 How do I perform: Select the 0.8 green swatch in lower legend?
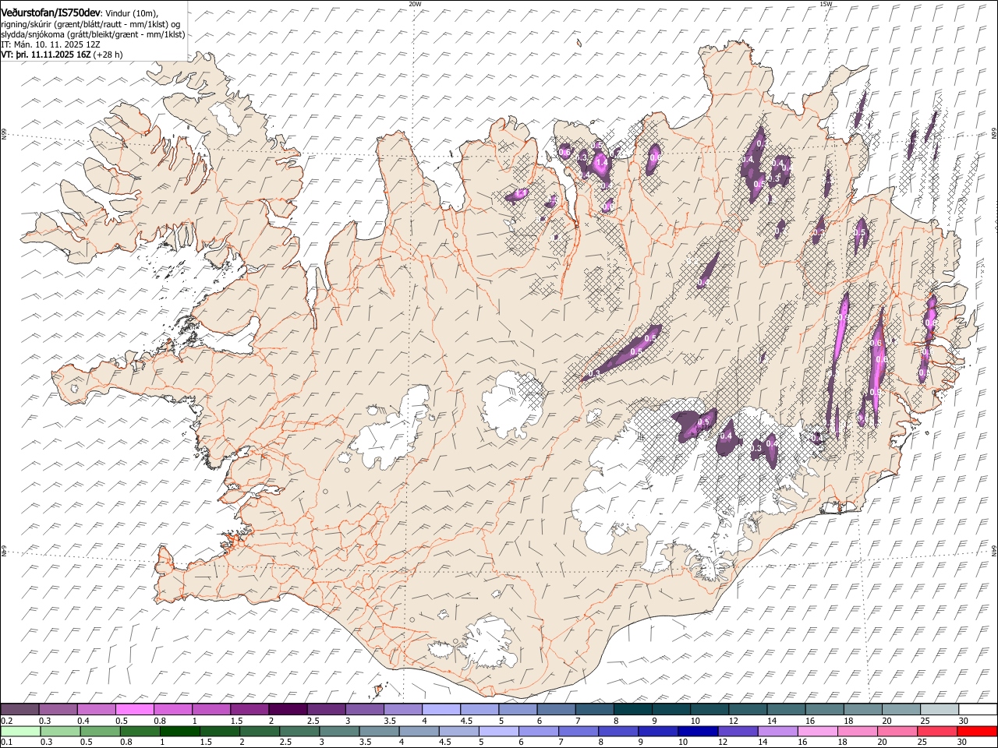pyautogui.click(x=140, y=732)
